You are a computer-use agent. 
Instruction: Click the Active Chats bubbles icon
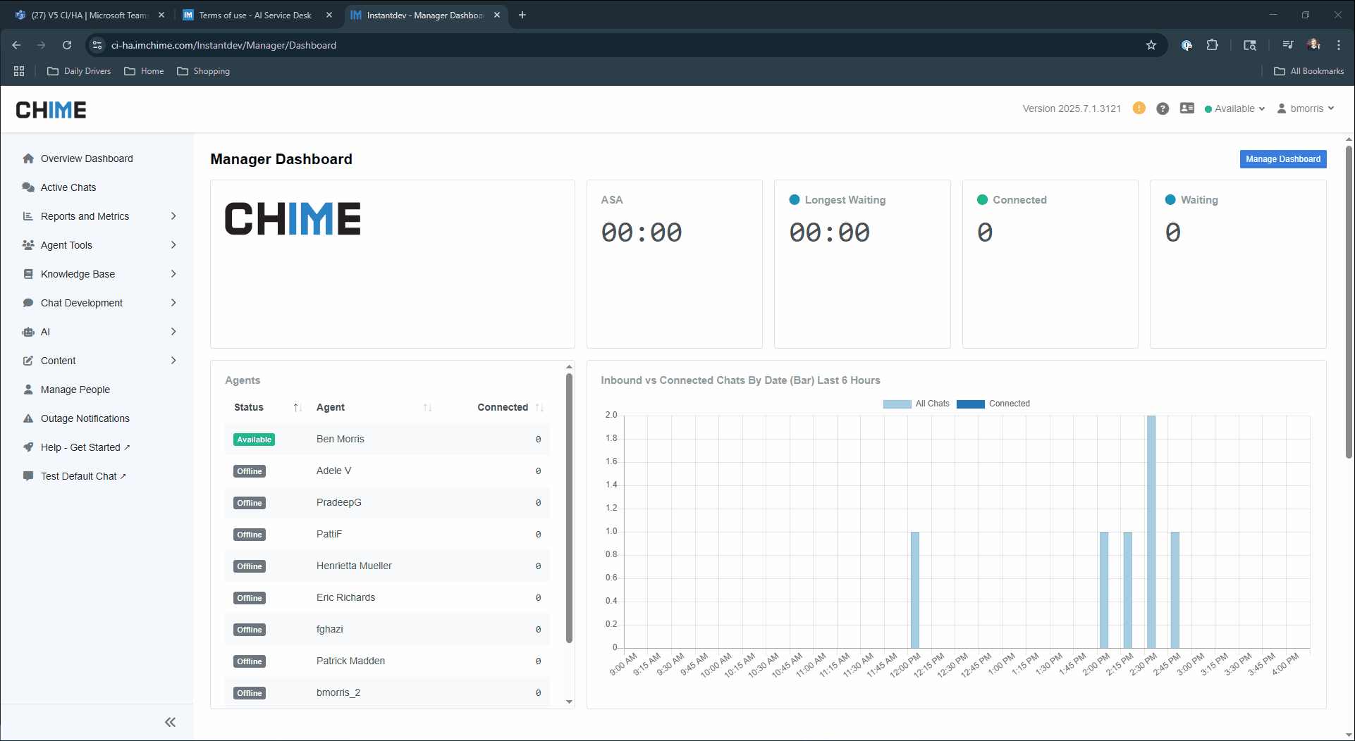point(28,187)
